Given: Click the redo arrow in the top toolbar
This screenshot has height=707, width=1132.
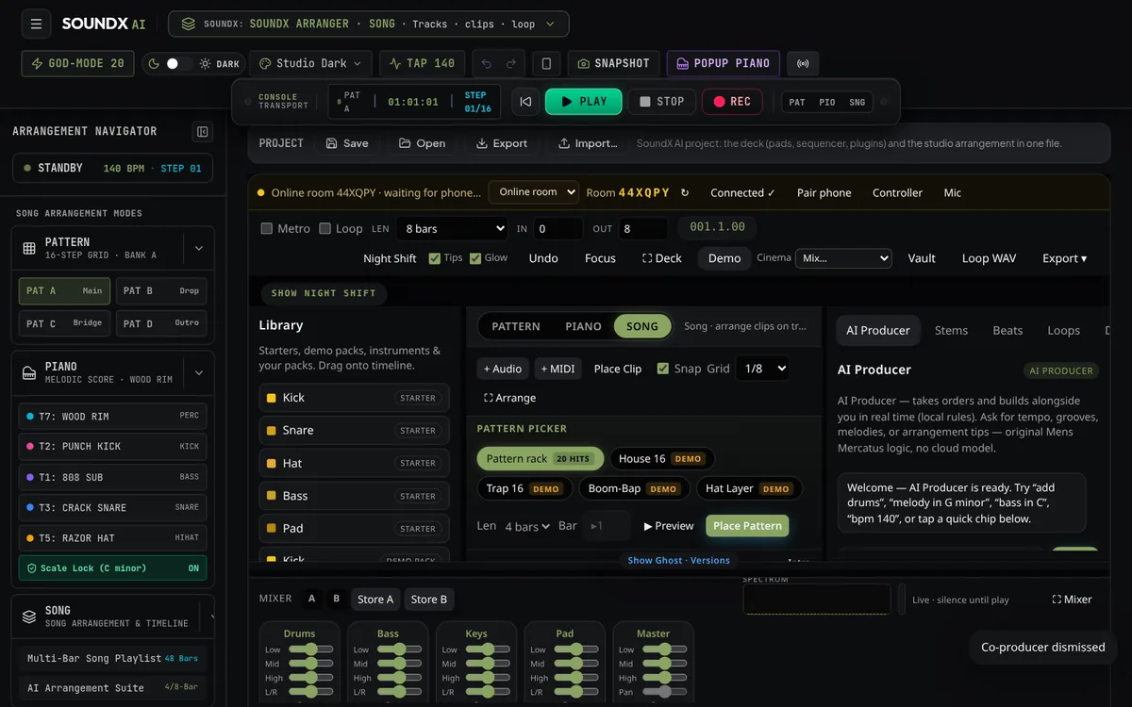Looking at the screenshot, I should pos(511,63).
